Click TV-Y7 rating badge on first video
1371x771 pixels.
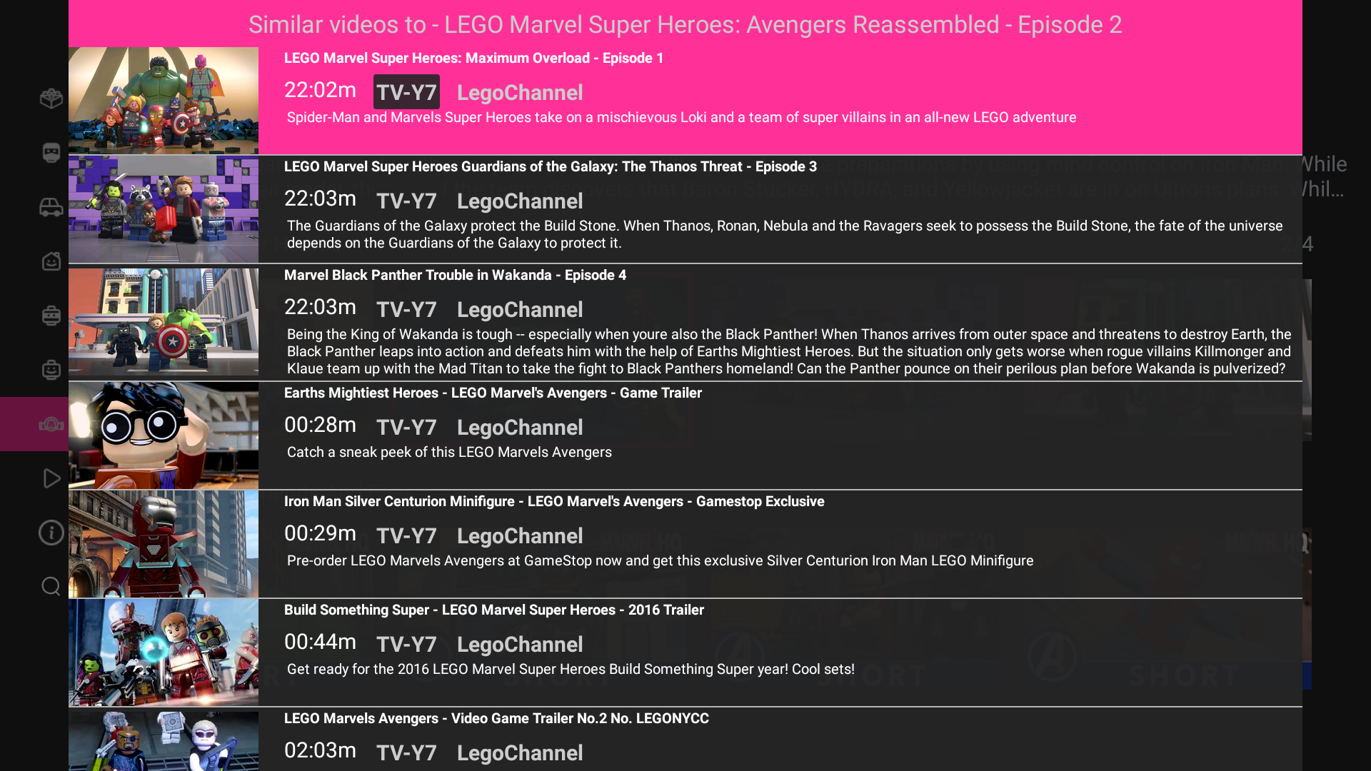[406, 93]
